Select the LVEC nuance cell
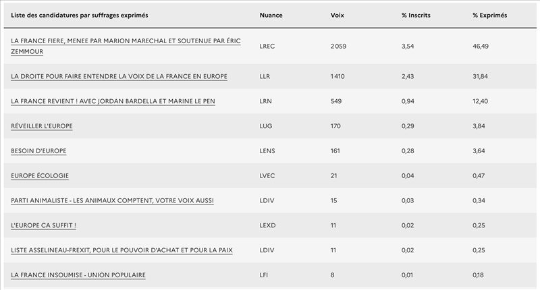This screenshot has height=290, width=540. (x=267, y=176)
